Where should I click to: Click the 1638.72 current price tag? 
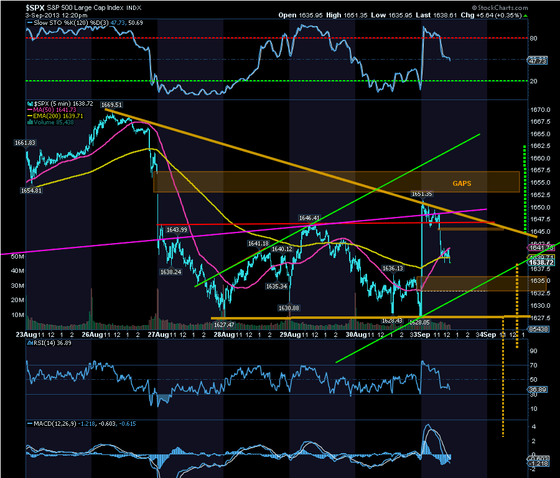click(541, 262)
